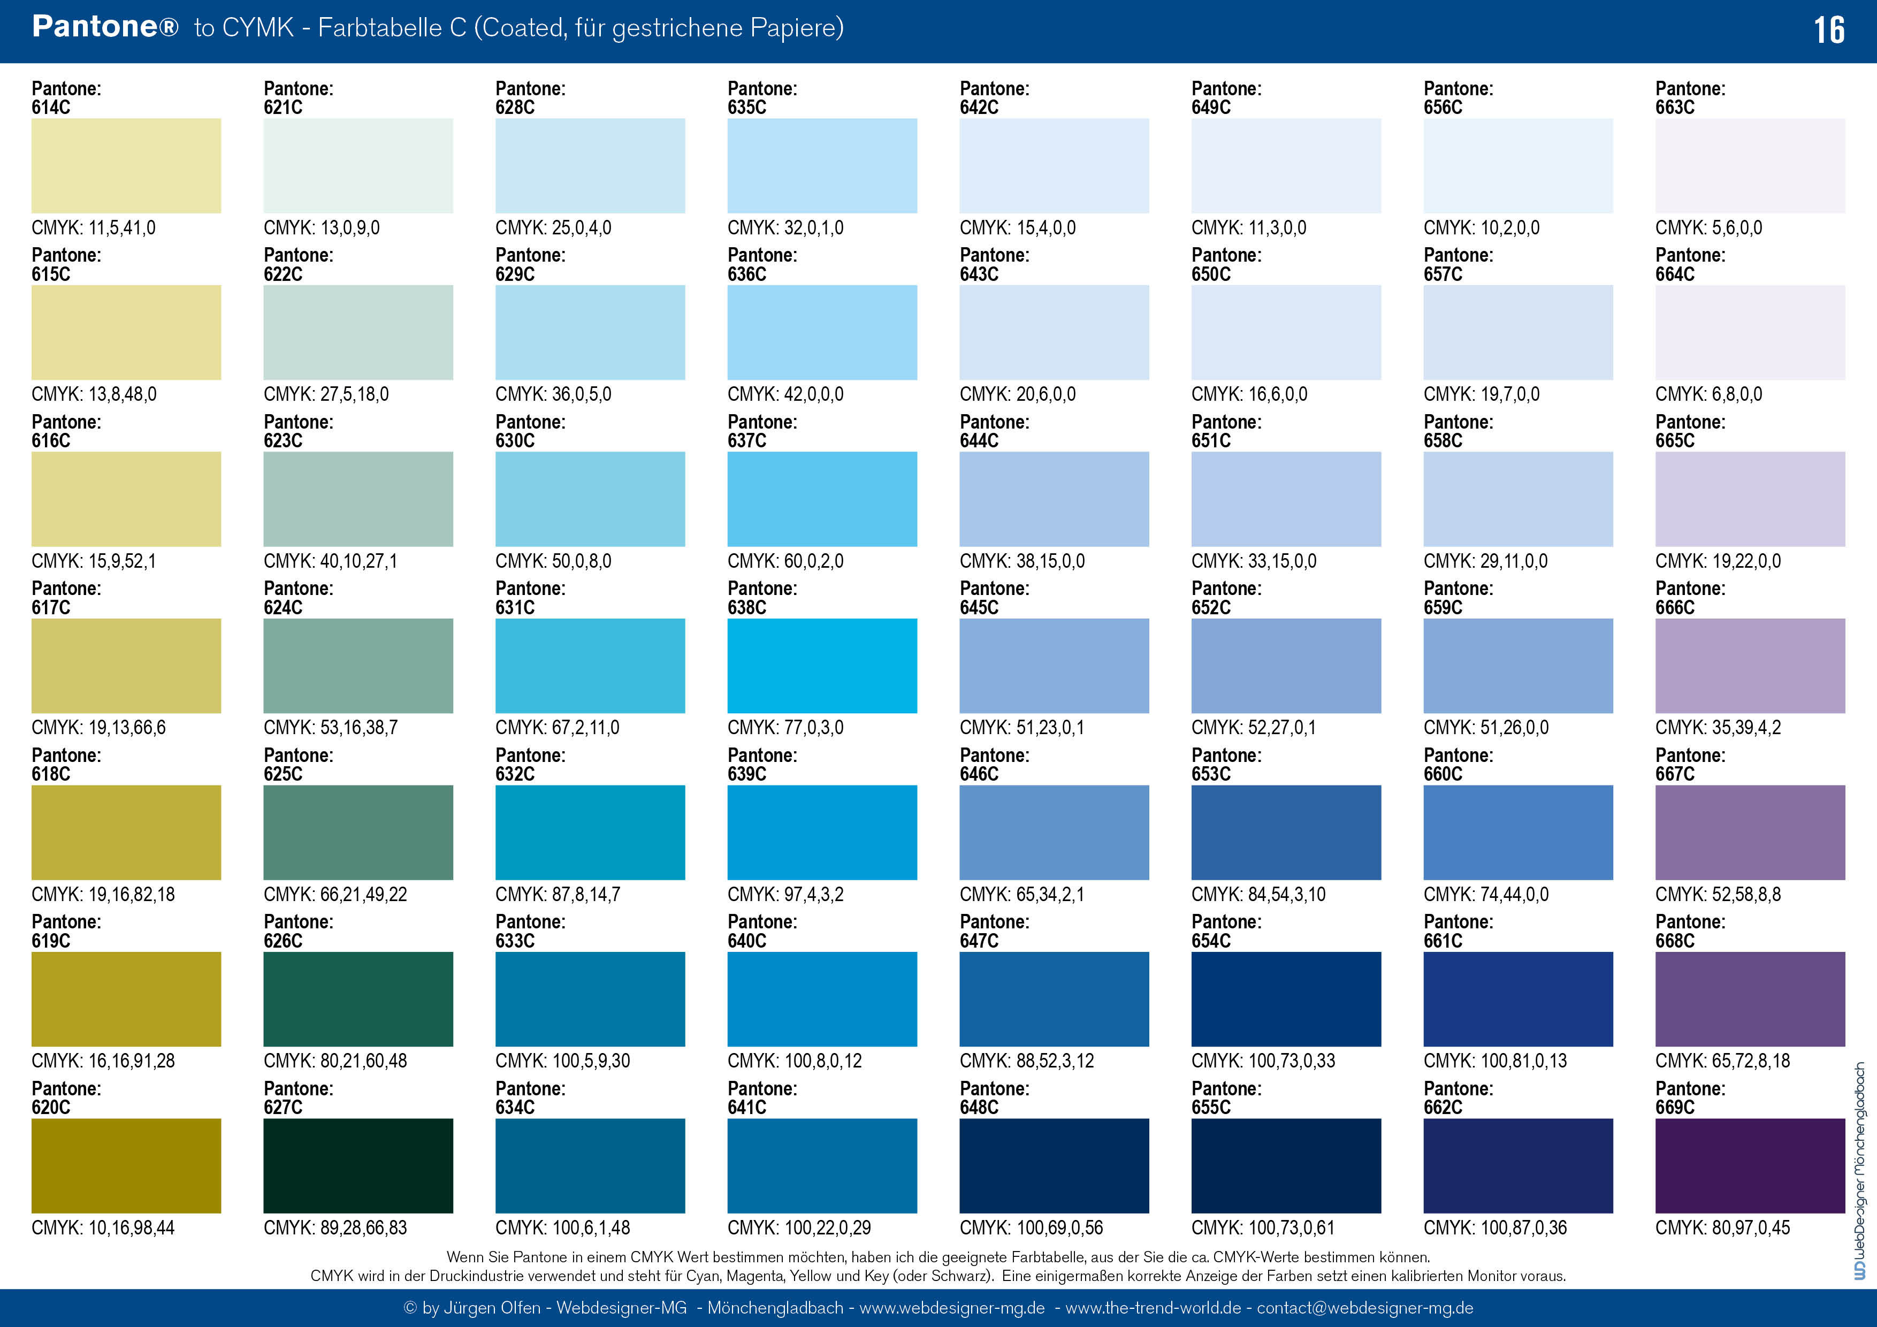
Task: Choose the Pantone 654C navy swatch
Action: (x=1286, y=999)
